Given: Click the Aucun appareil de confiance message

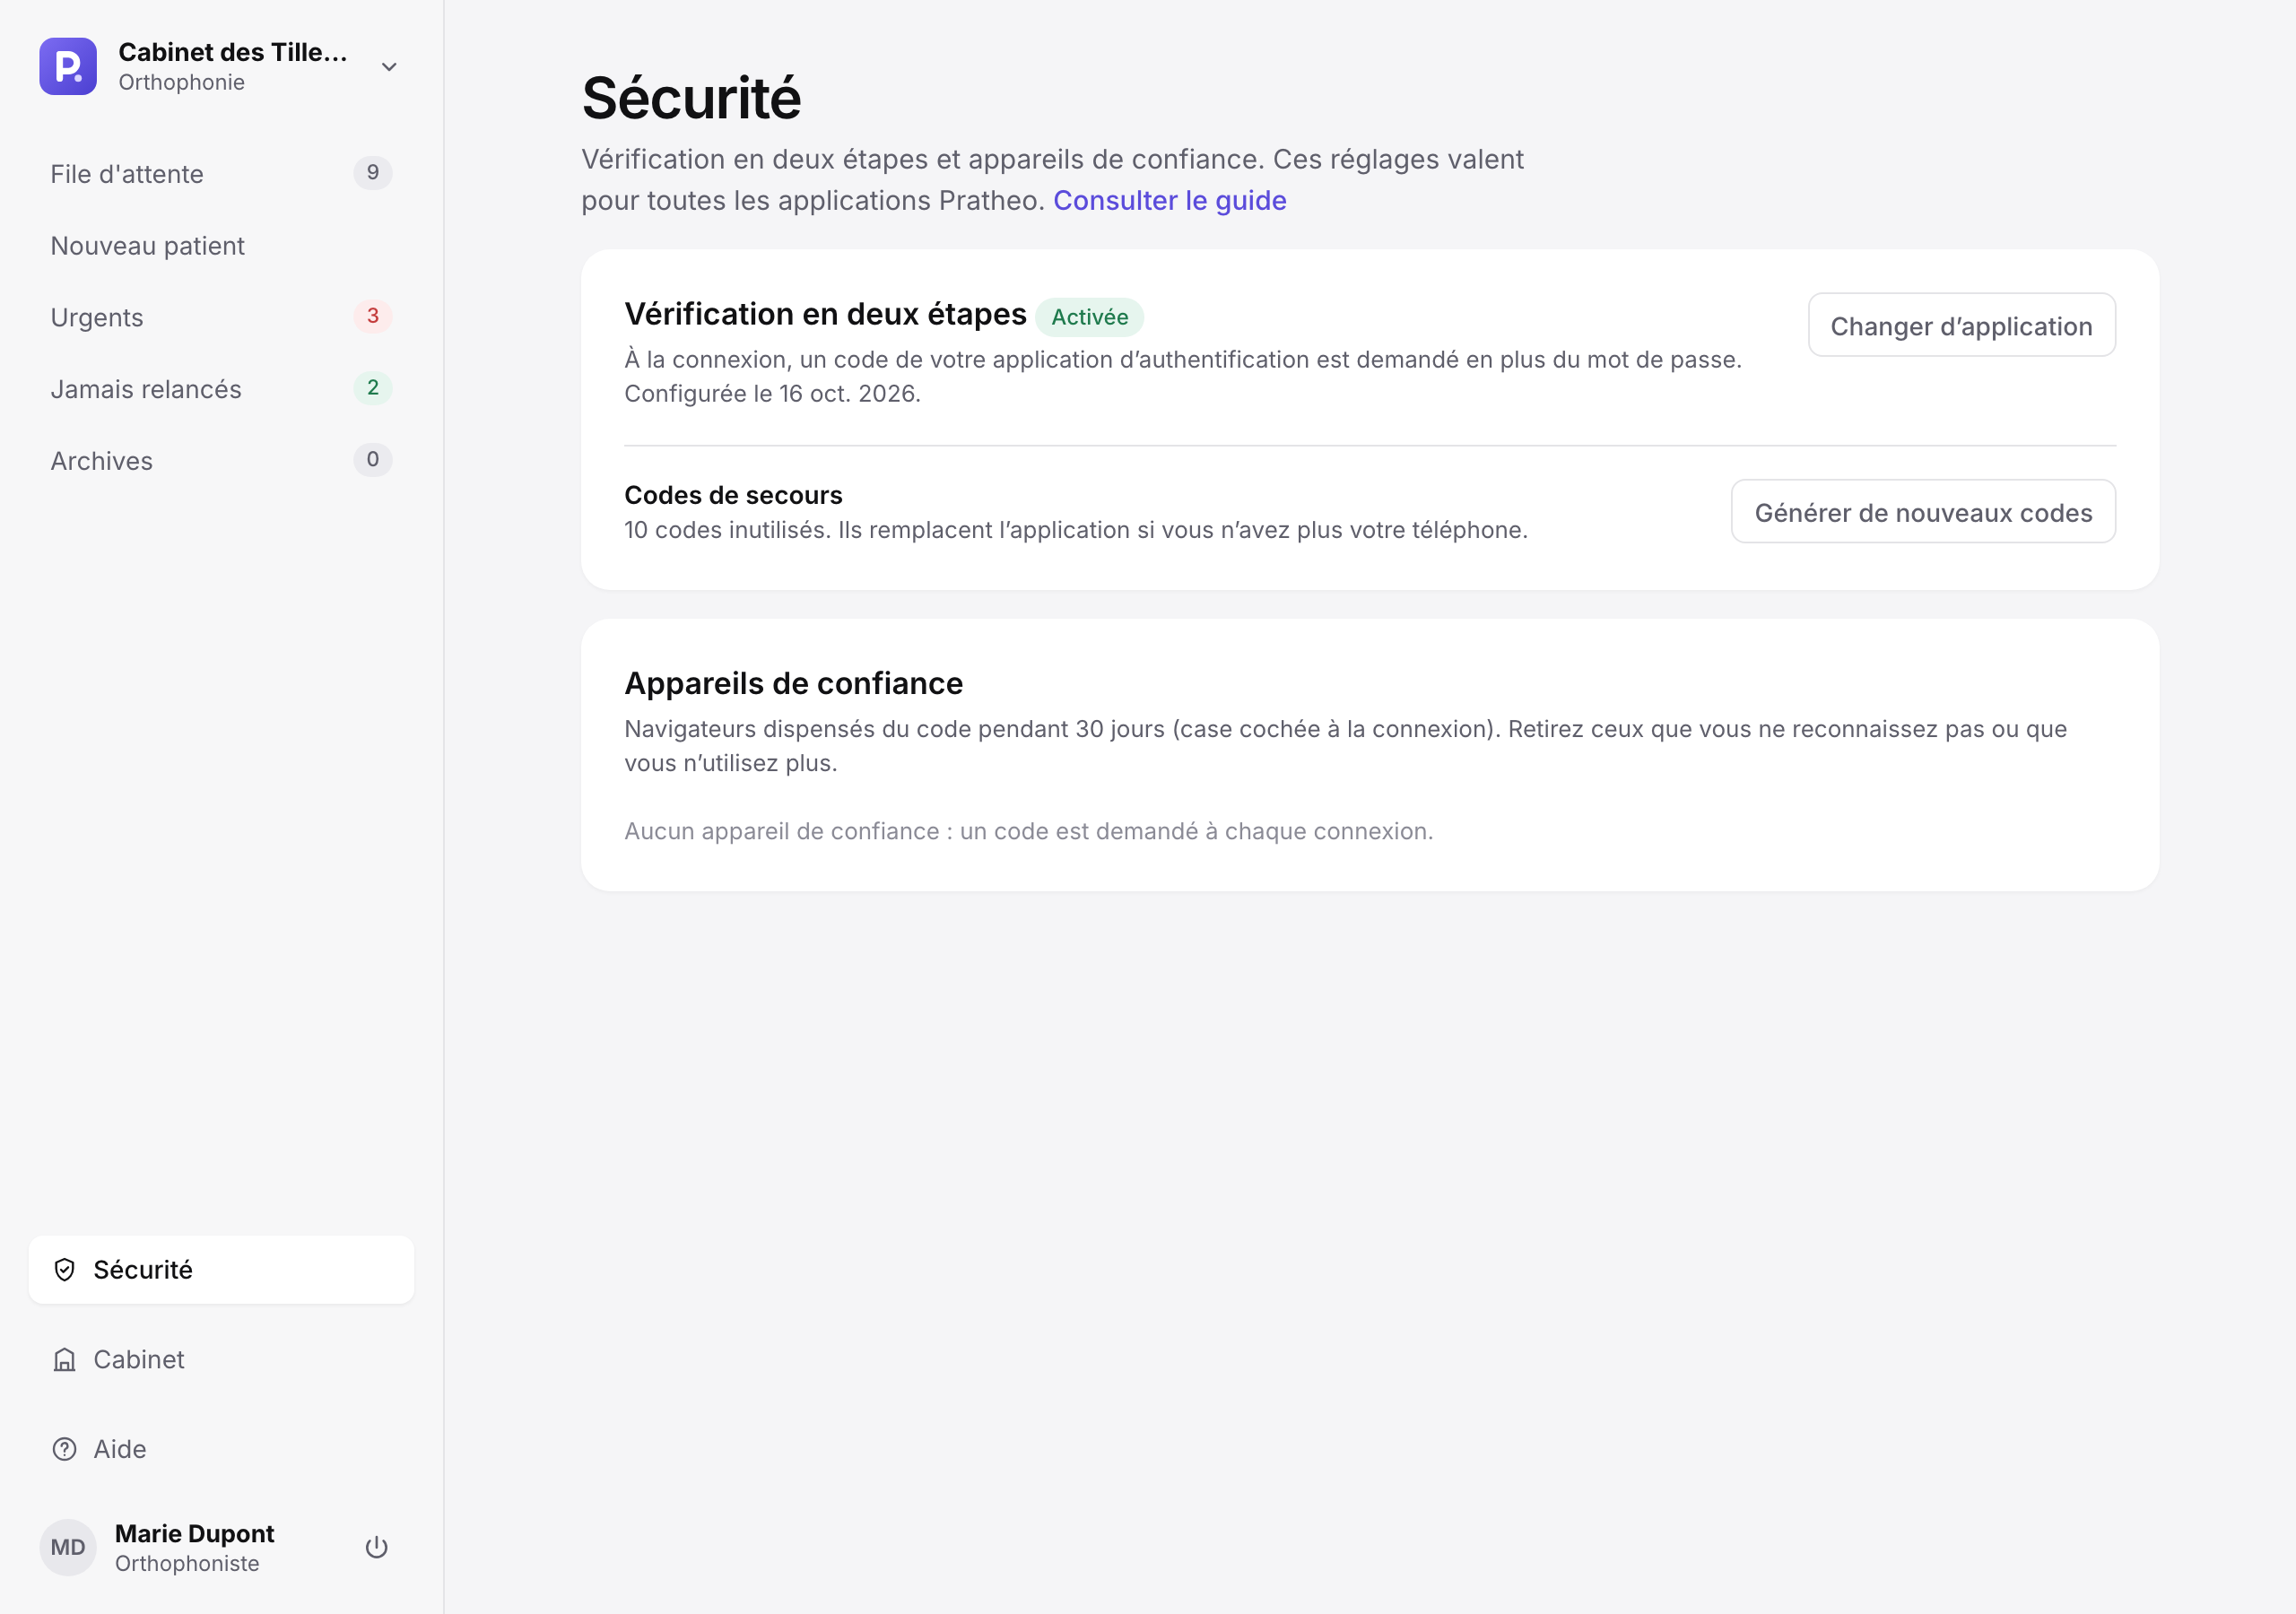Looking at the screenshot, I should click(1028, 831).
